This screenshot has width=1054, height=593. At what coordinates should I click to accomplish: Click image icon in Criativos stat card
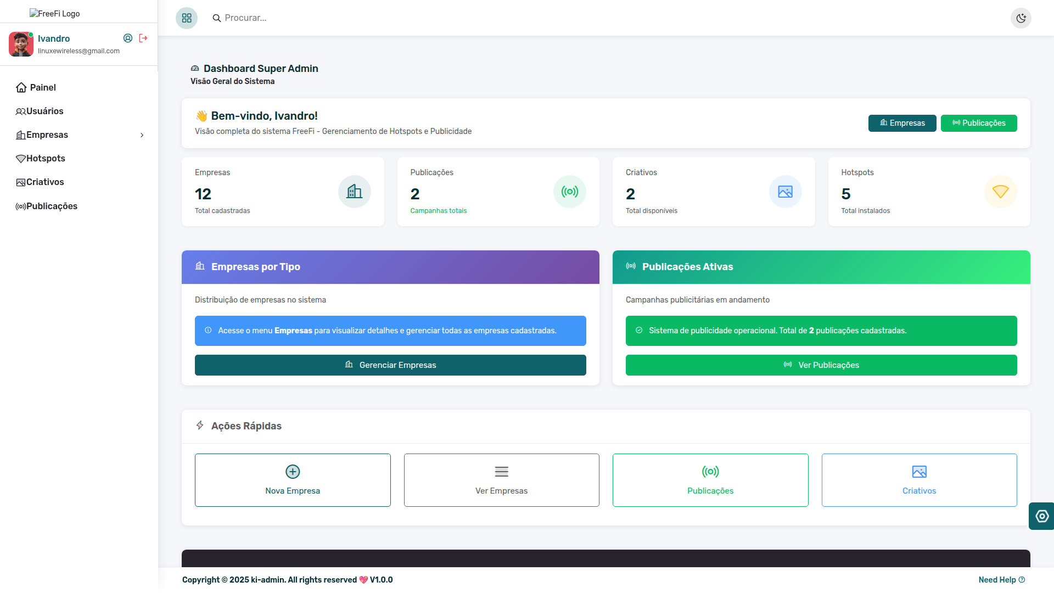[785, 192]
